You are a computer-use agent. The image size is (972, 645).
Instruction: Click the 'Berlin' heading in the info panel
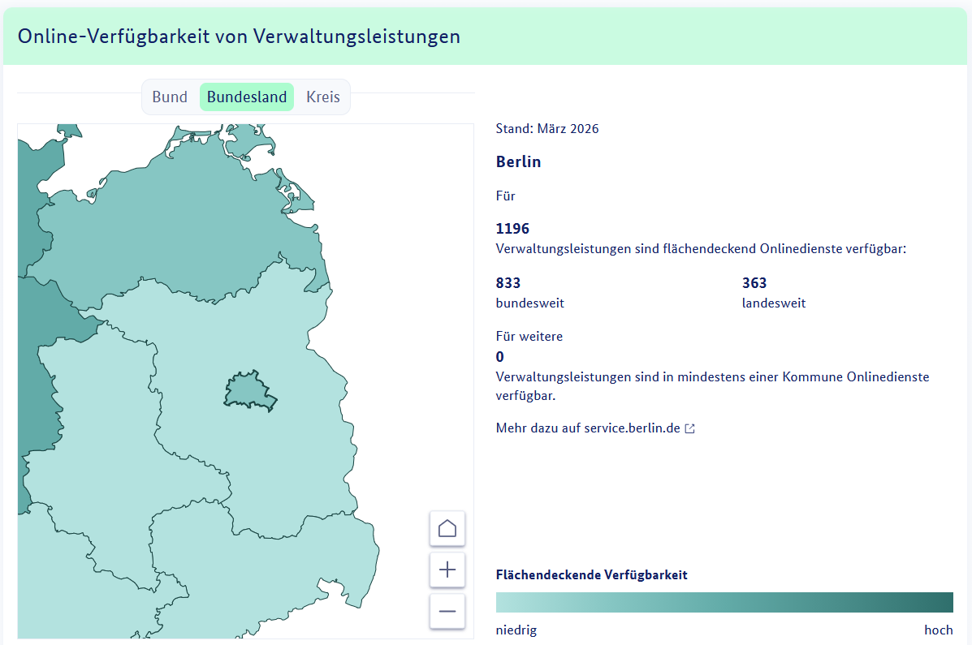518,161
